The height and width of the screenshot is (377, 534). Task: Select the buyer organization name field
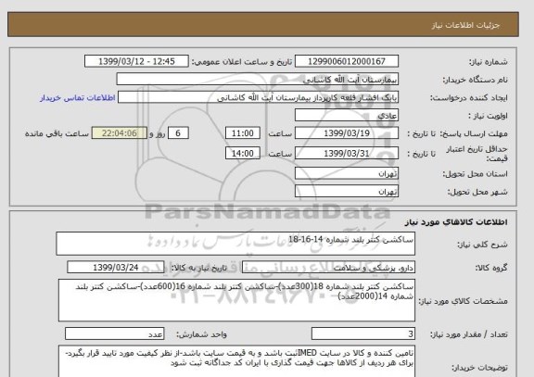[258, 80]
